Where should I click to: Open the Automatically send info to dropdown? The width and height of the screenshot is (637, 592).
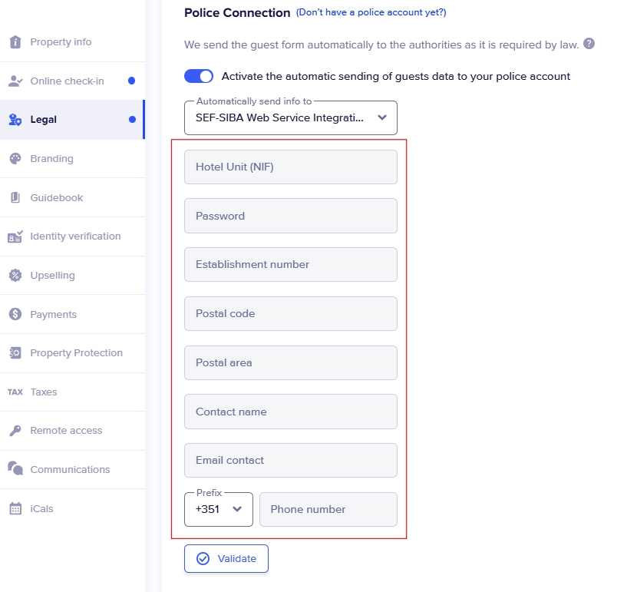pos(290,118)
